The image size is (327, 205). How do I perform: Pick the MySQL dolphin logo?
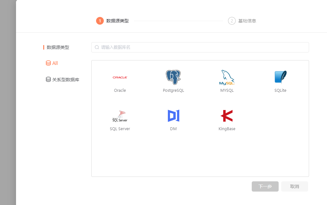pos(227,77)
